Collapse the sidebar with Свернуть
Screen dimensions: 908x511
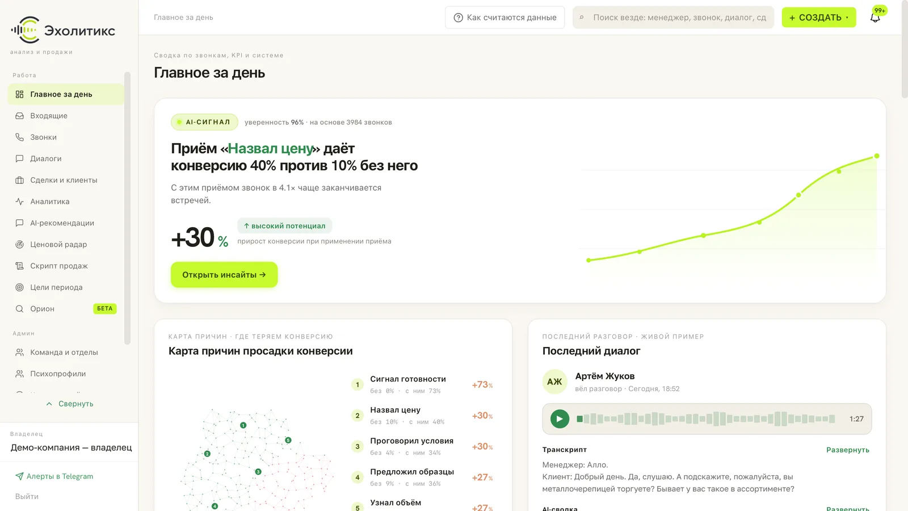click(x=69, y=404)
